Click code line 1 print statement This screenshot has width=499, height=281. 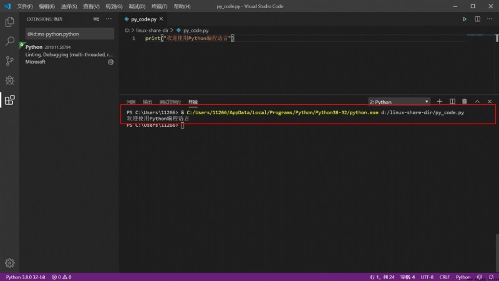[190, 38]
